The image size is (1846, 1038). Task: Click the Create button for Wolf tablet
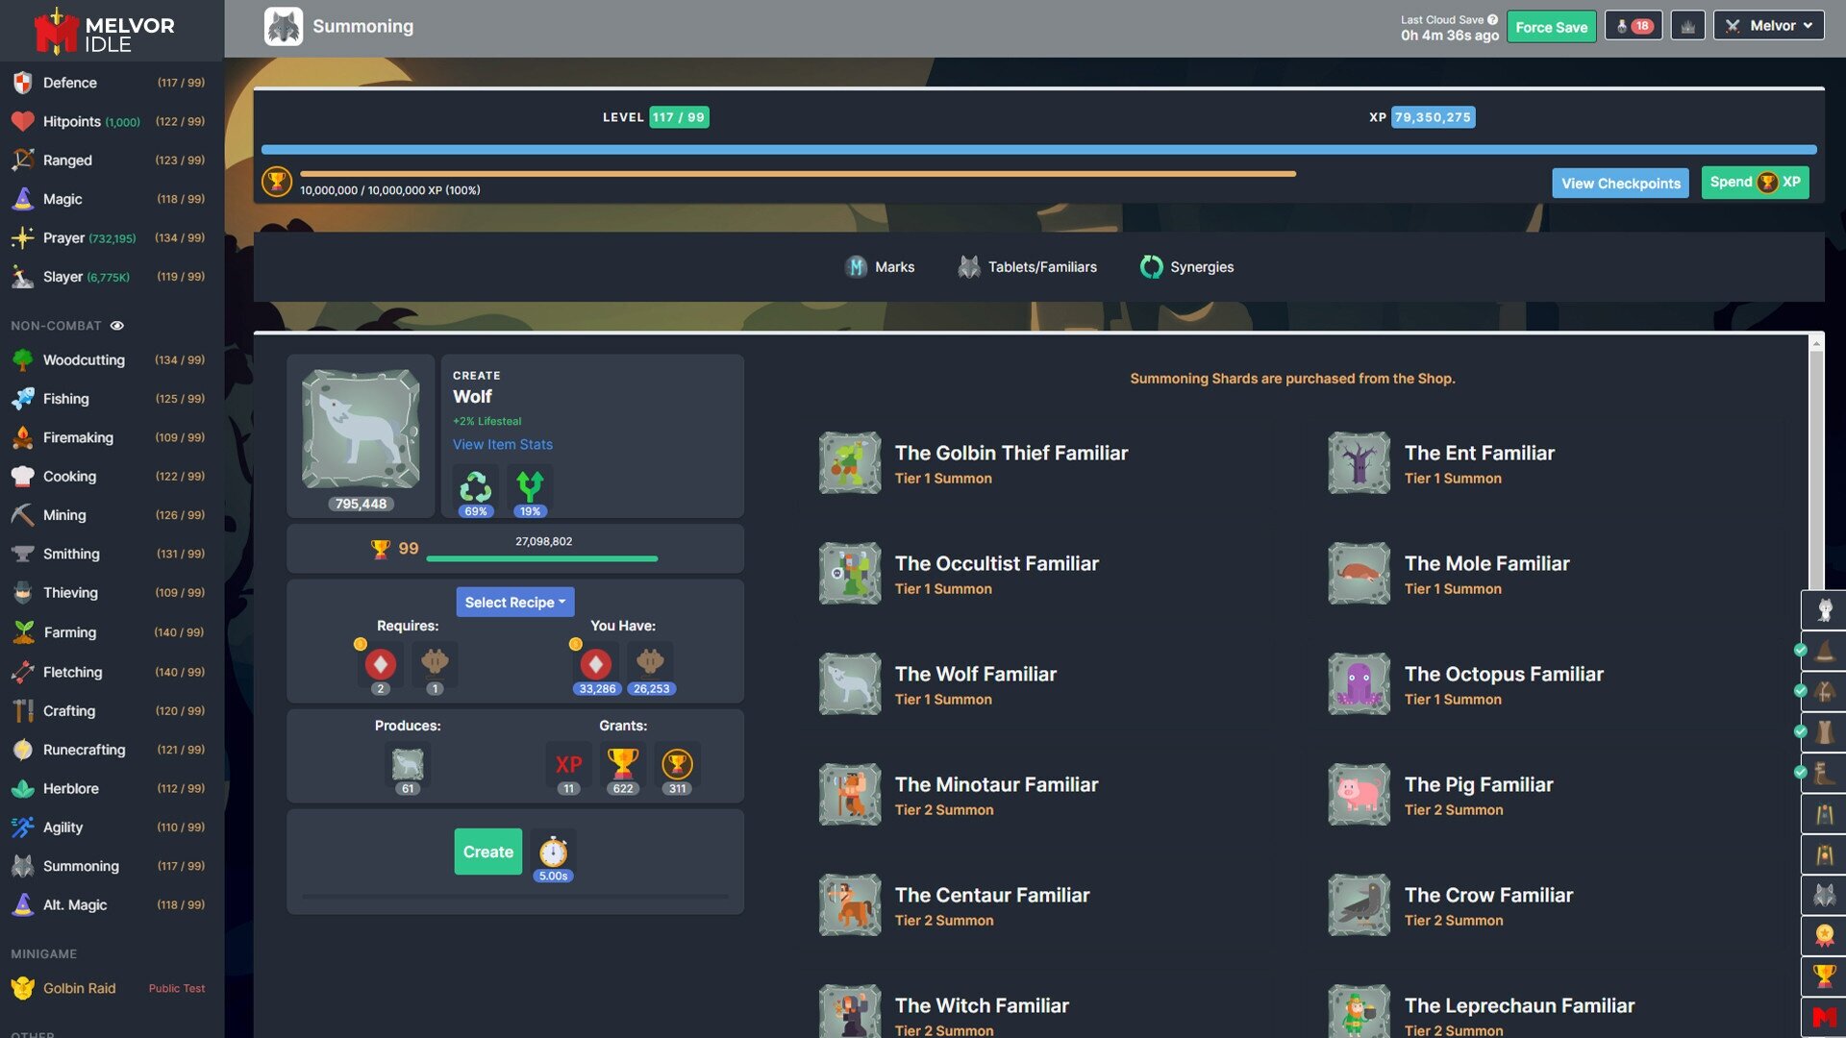coord(488,851)
